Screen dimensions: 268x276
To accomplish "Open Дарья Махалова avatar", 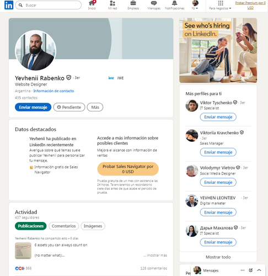I will pyautogui.click(x=192, y=231).
